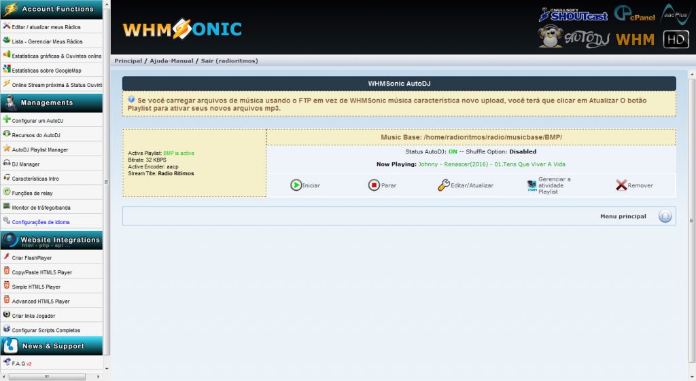This screenshot has height=381, width=696.
Task: Click the WHMSonic logo
Action: click(182, 29)
